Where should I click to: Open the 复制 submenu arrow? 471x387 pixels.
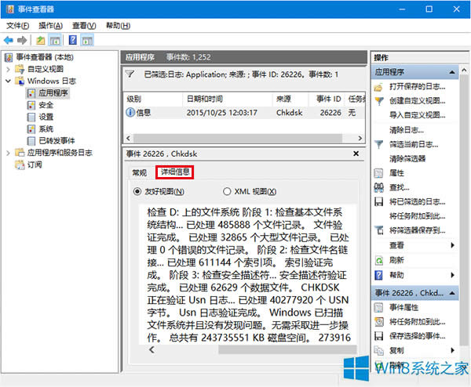tap(453, 350)
